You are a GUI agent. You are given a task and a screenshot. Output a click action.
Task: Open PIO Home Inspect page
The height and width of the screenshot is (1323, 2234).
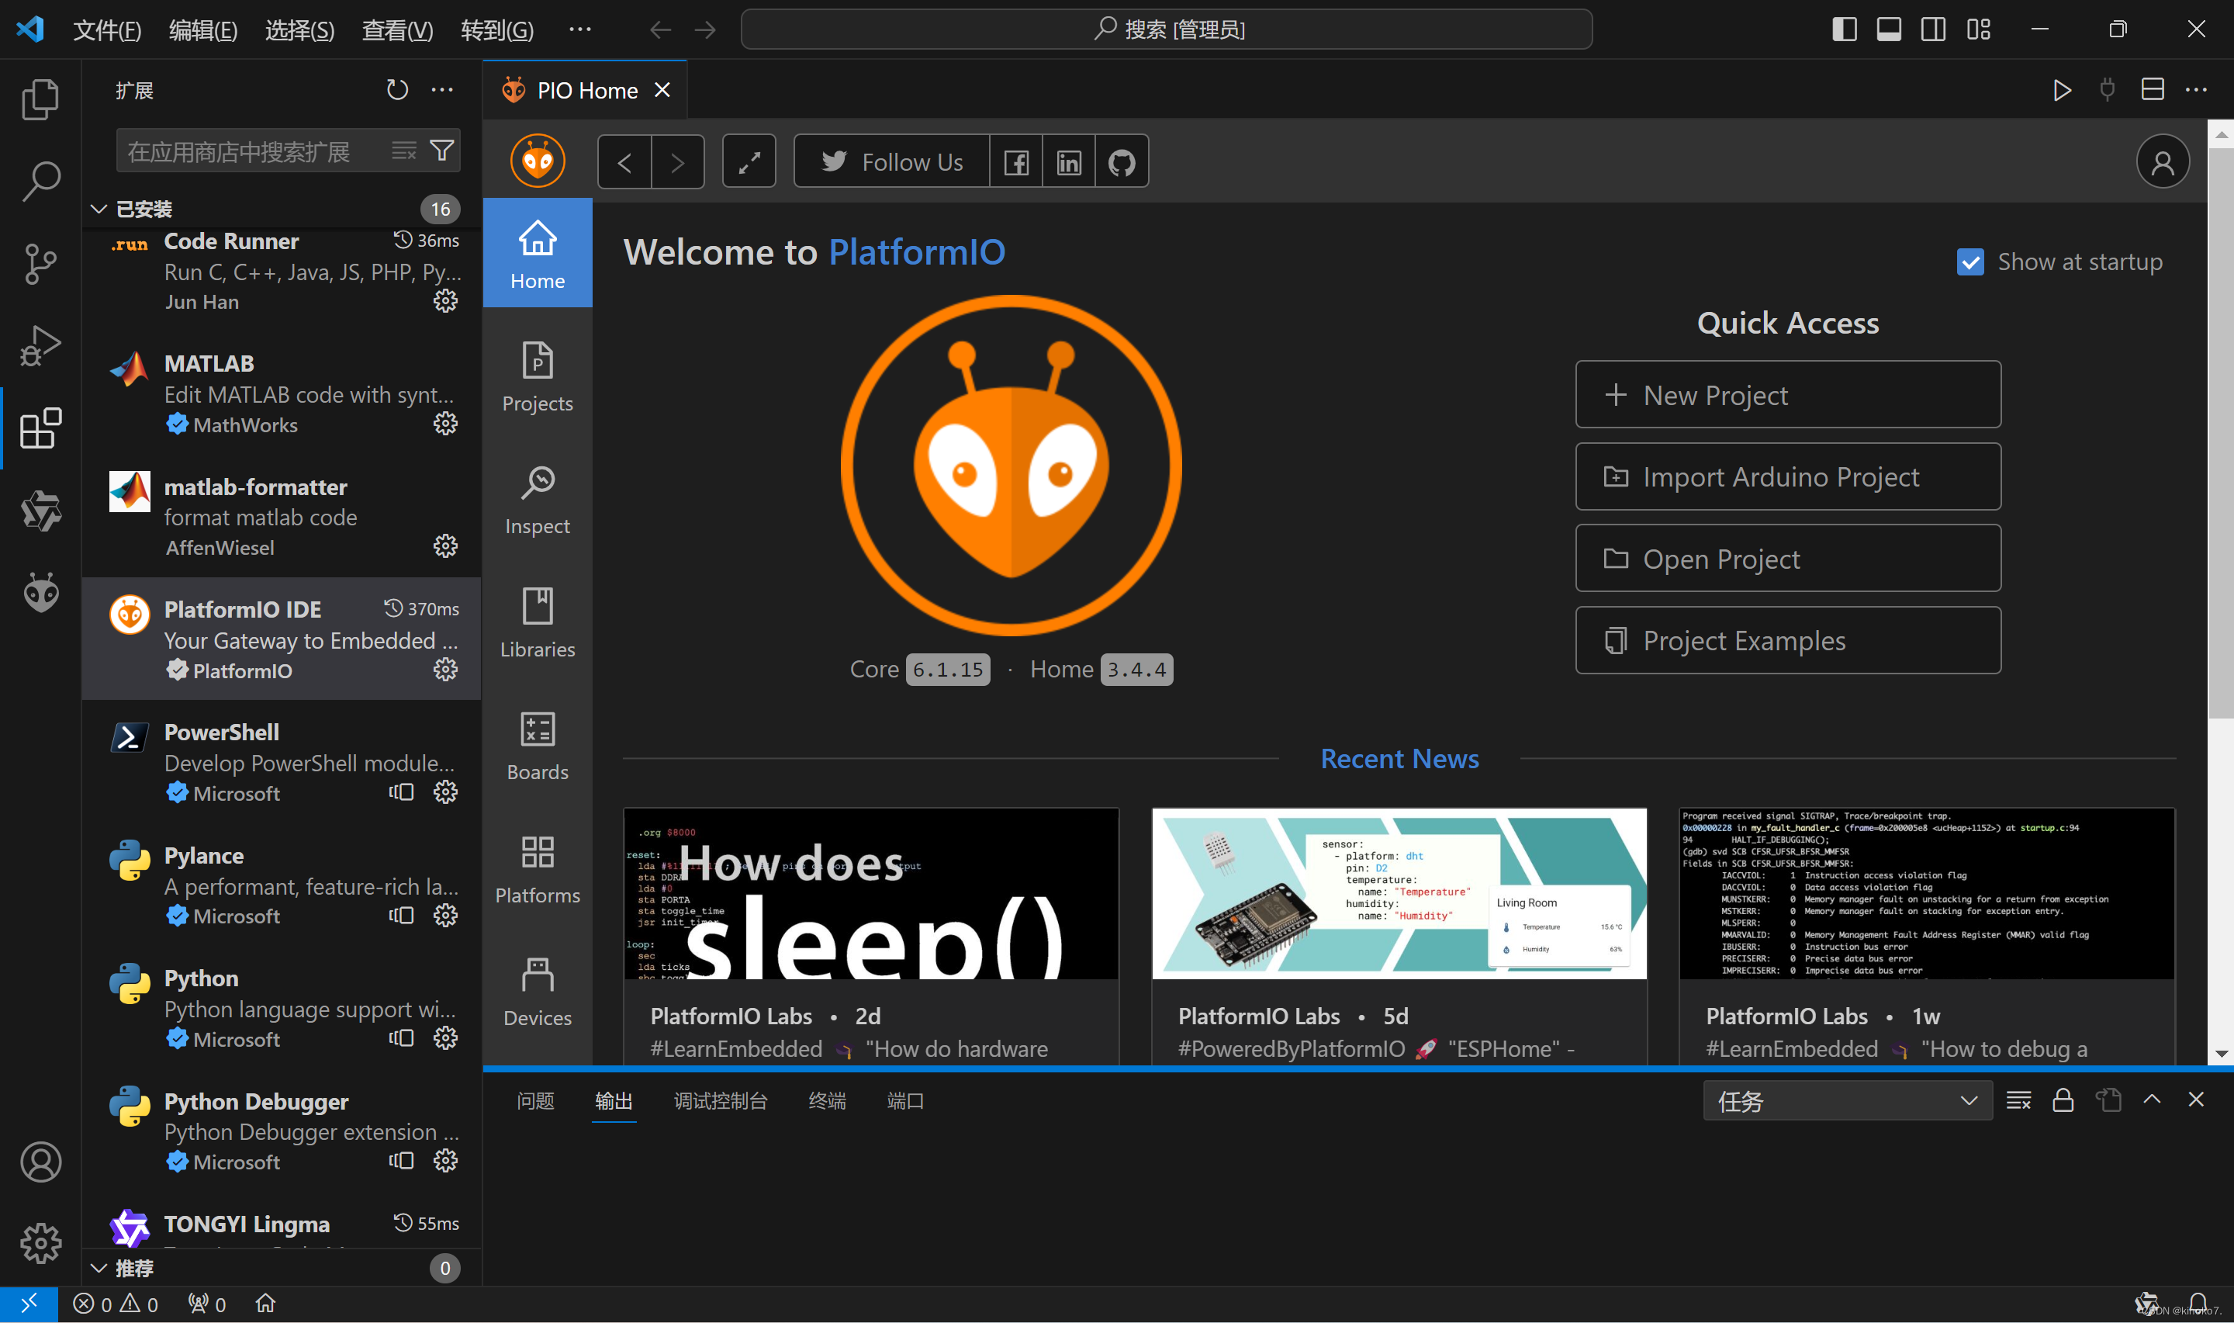[x=538, y=500]
